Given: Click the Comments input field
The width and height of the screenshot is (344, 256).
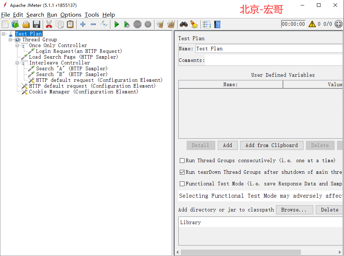Looking at the screenshot, I should point(274,60).
